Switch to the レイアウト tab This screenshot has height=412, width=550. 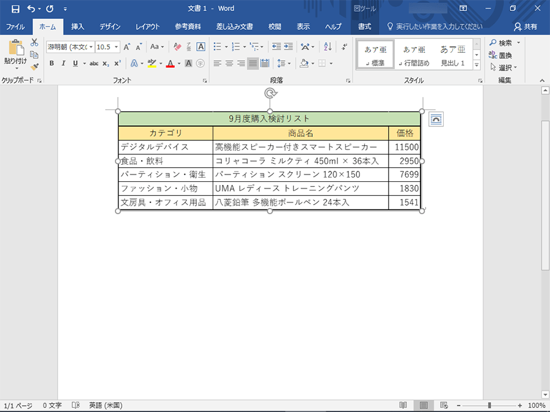[x=147, y=27]
